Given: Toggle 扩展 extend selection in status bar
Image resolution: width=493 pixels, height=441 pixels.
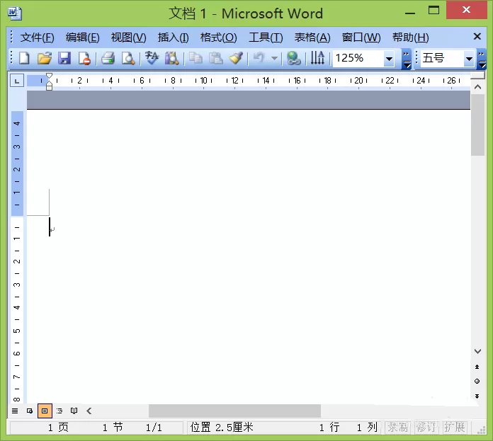Looking at the screenshot, I should tap(455, 427).
